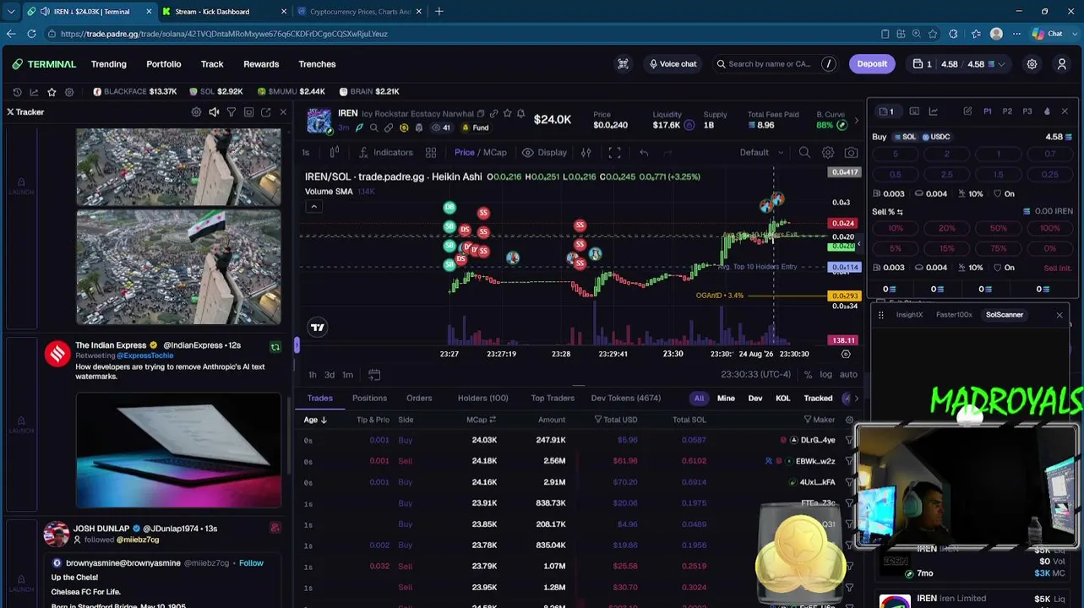Open chart settings sliders icon
The image size is (1084, 608).
click(x=586, y=153)
